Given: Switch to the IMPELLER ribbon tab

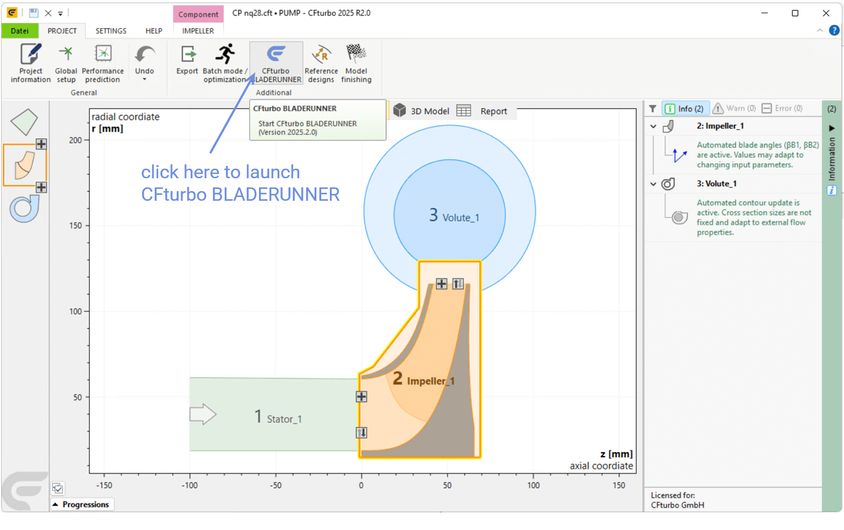Looking at the screenshot, I should click(198, 31).
